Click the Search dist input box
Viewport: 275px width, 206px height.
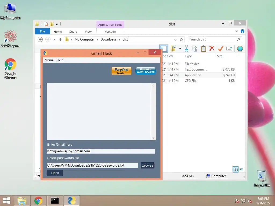[212, 39]
